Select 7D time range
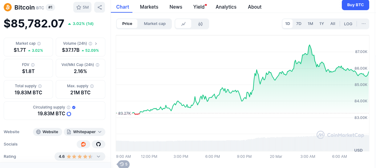The height and width of the screenshot is (168, 376). [299, 24]
